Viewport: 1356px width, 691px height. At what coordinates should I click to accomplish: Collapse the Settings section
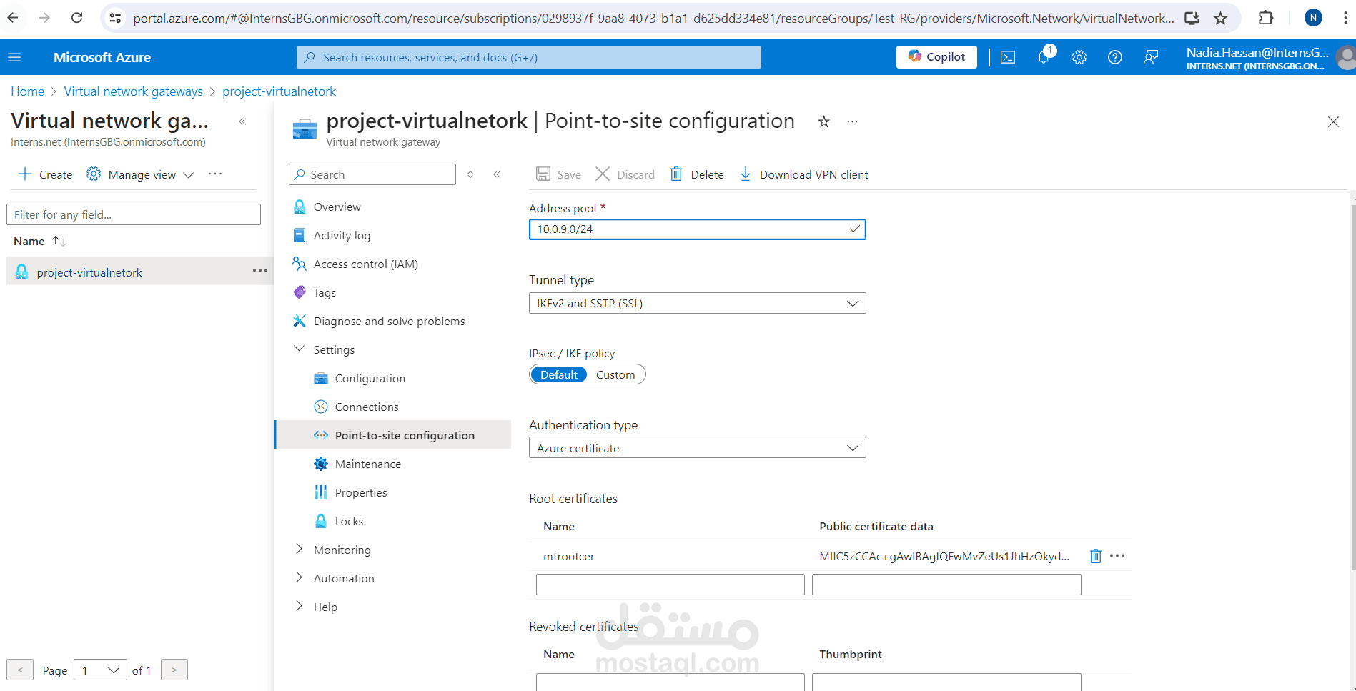pos(300,349)
